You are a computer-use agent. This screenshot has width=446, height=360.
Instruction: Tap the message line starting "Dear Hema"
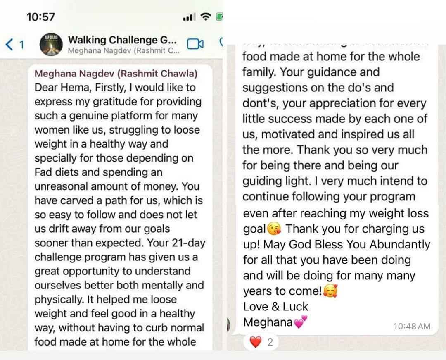coord(115,88)
